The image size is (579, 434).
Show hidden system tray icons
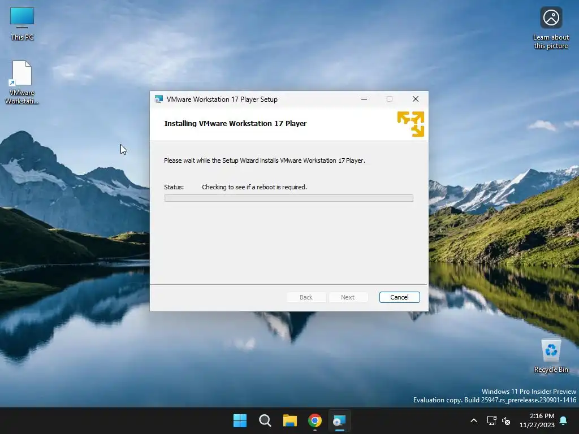click(x=474, y=420)
